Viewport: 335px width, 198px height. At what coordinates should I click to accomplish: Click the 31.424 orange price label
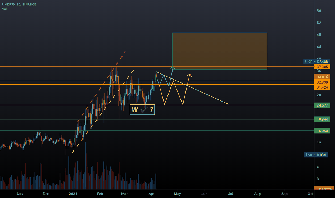pos(322,87)
